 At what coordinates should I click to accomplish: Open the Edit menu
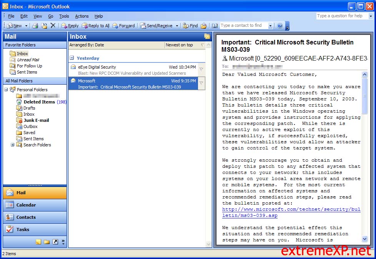(24, 16)
